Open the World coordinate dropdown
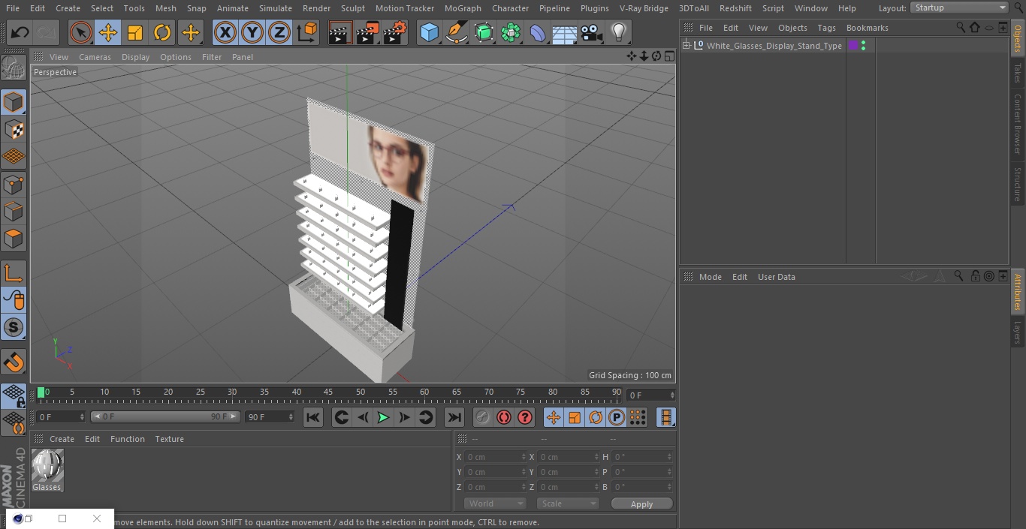 494,503
